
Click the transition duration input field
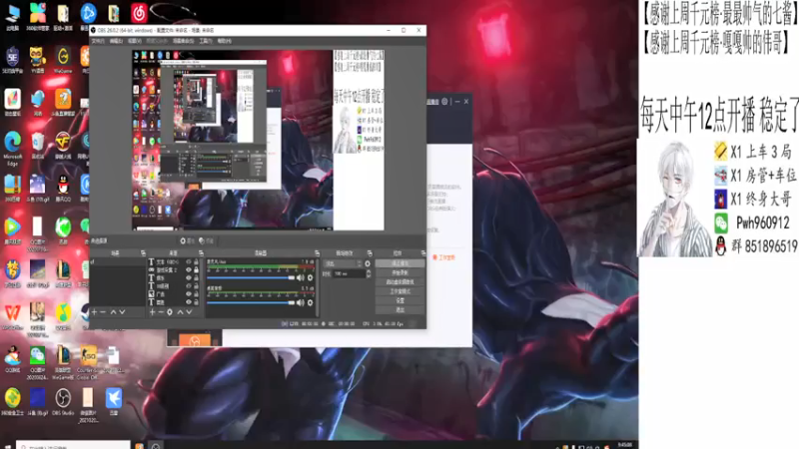(349, 273)
